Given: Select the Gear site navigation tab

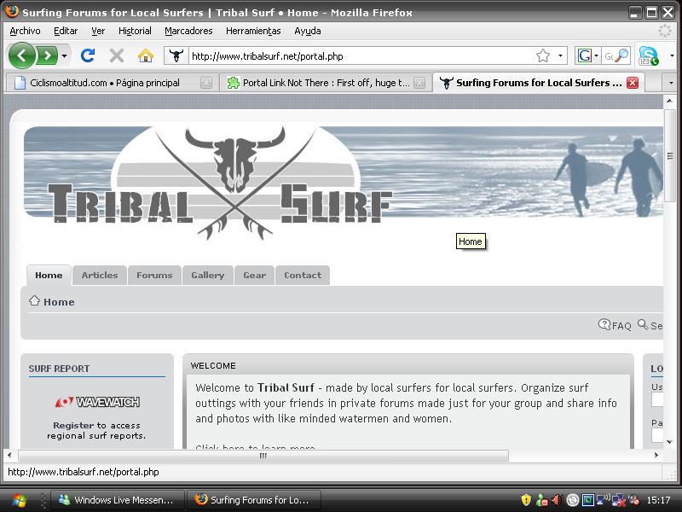Looking at the screenshot, I should click(254, 275).
